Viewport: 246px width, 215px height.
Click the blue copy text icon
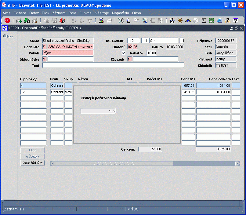coord(129,20)
